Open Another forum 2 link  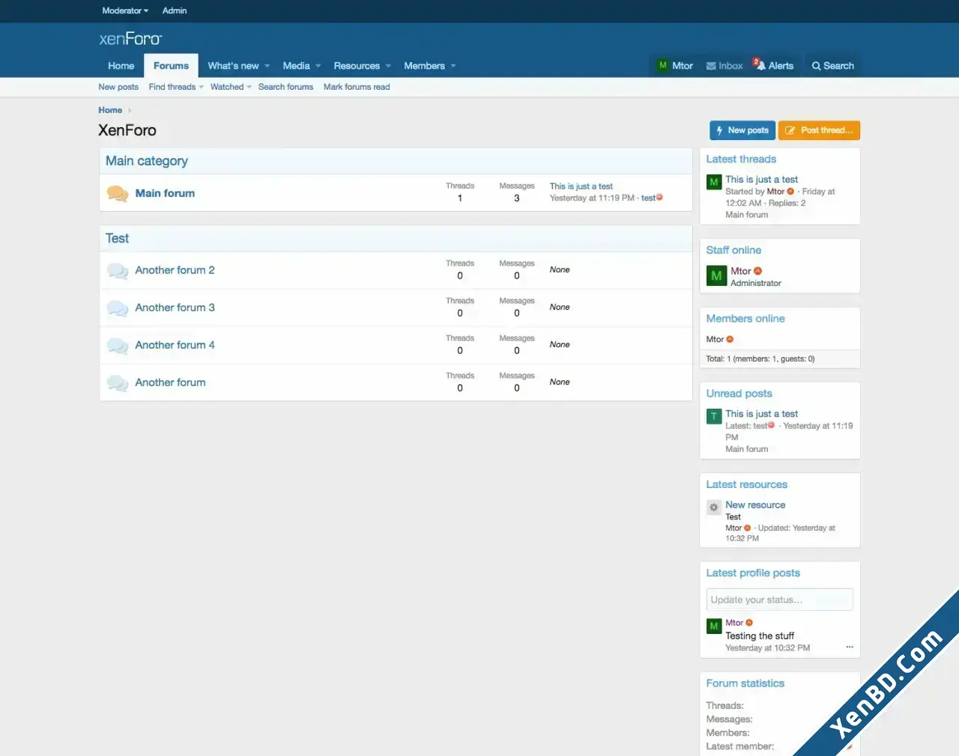tap(175, 270)
